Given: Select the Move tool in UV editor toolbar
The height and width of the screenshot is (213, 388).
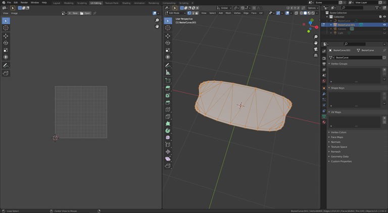Looking at the screenshot, I should click(6, 36).
